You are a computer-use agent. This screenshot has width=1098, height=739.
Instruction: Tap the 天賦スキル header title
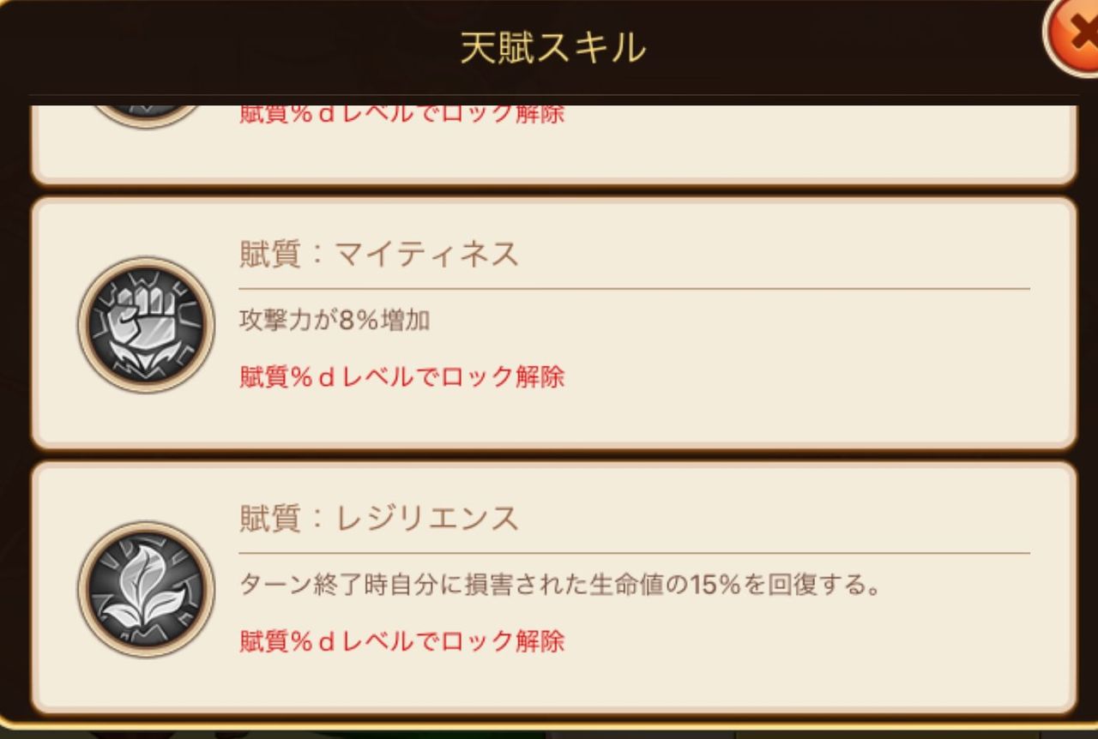pos(552,47)
